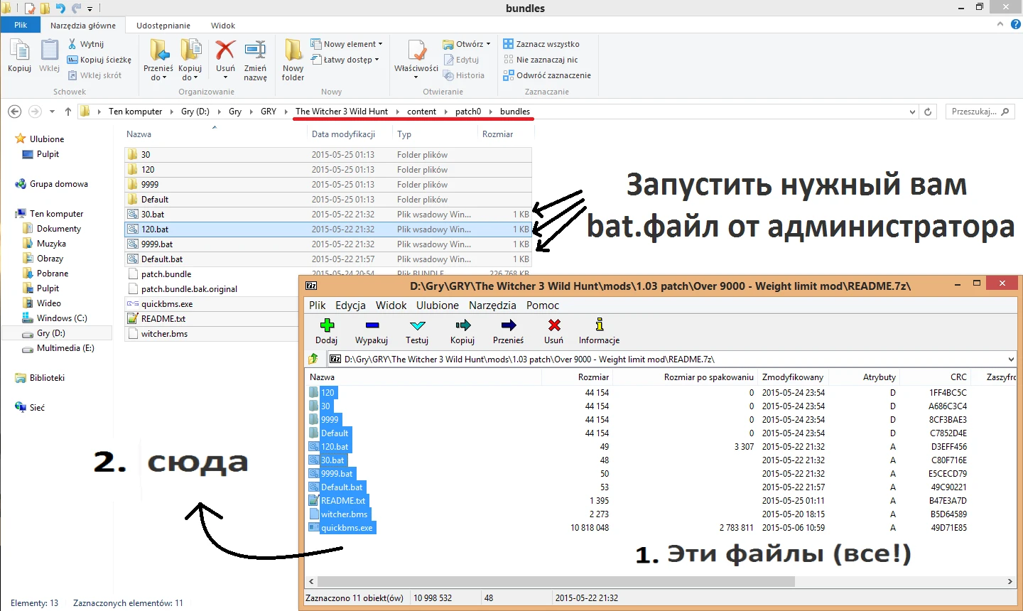1023x611 pixels.
Task: Select the Zmień nazwę icon
Action: [256, 60]
